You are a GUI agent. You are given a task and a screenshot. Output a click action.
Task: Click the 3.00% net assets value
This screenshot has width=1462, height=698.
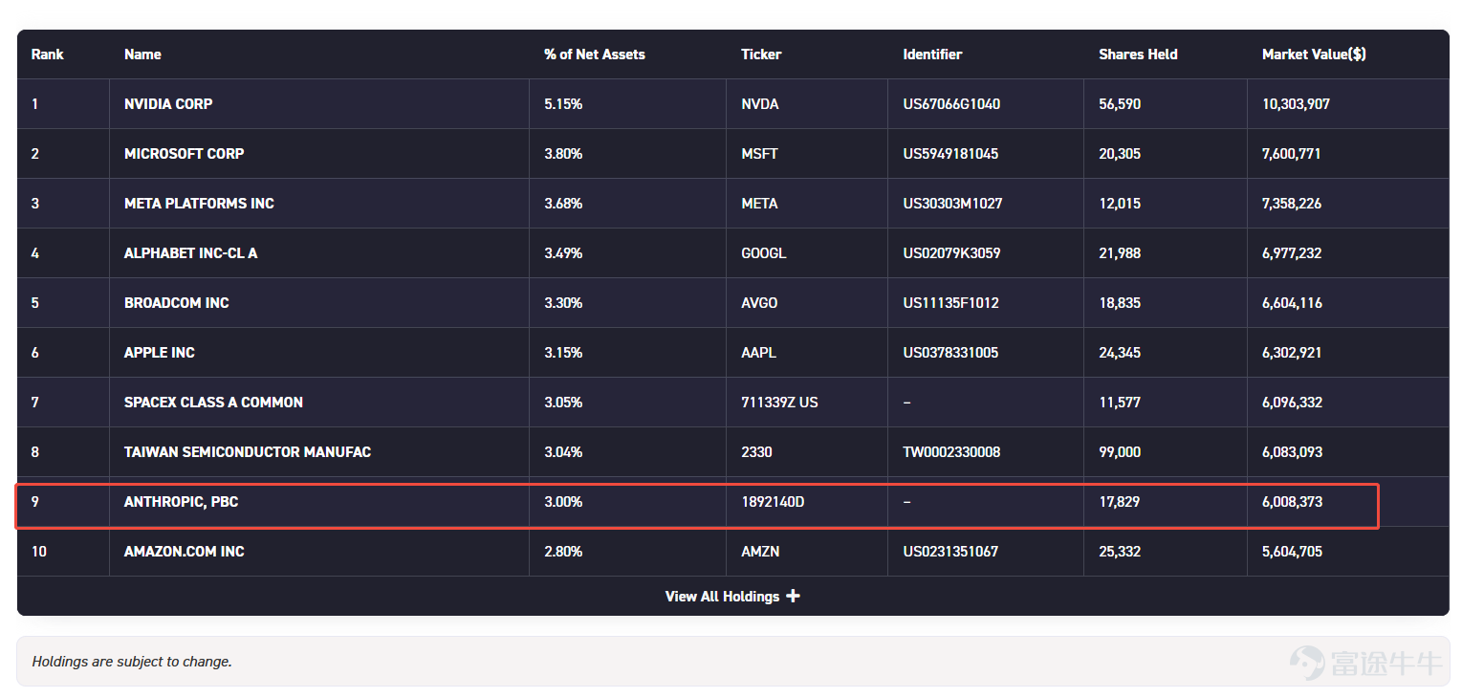563,501
